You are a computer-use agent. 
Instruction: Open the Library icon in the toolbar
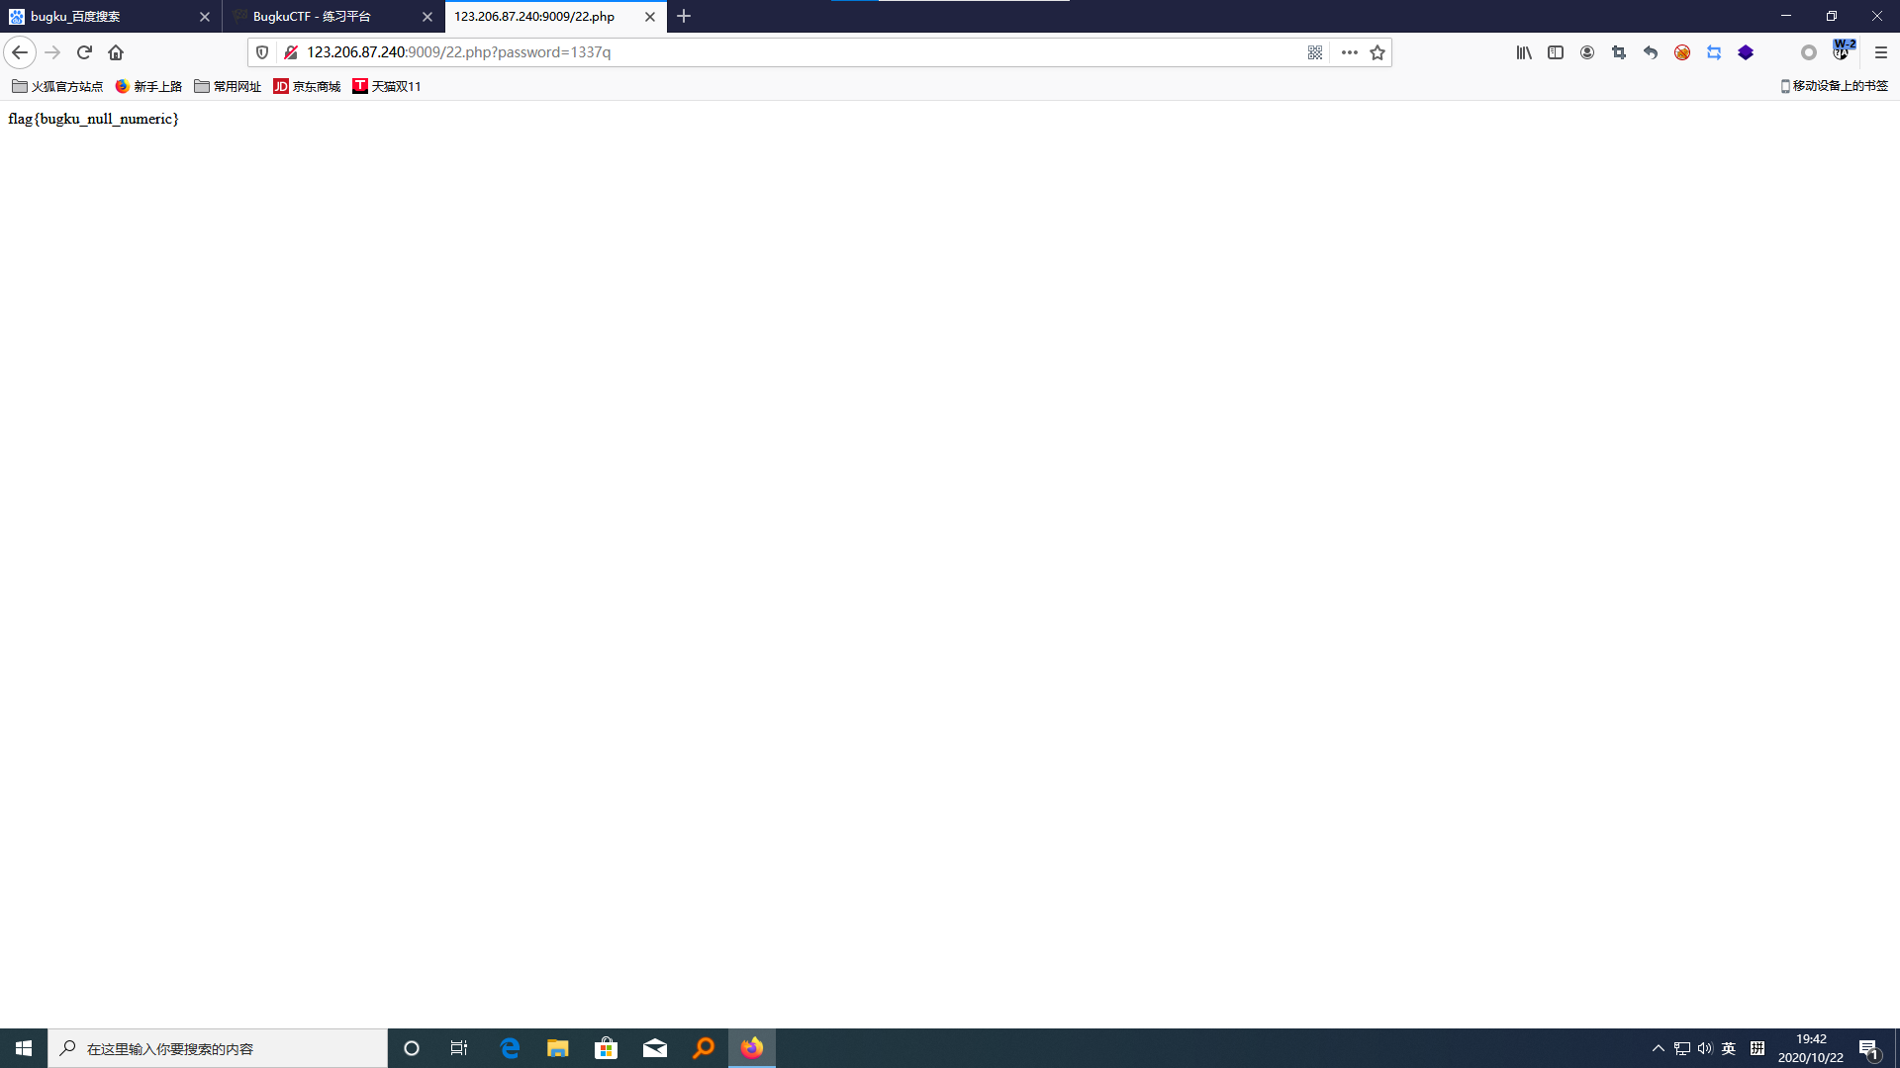[1524, 52]
